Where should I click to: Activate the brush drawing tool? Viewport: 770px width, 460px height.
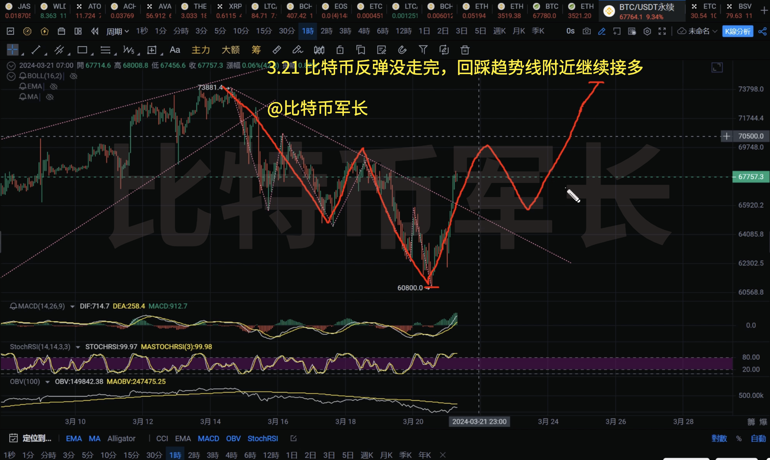tap(298, 50)
